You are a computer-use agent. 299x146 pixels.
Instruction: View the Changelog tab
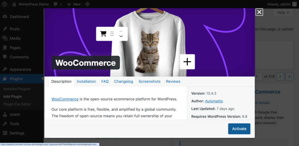tap(124, 82)
